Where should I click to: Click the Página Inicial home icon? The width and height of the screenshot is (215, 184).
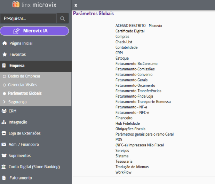[x=5, y=44]
